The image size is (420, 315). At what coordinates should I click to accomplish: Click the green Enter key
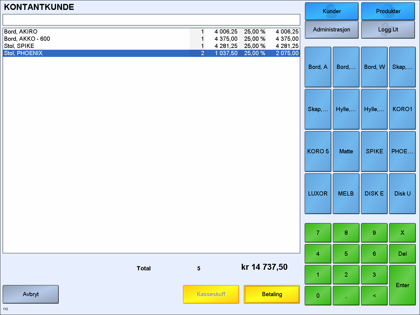[x=402, y=285]
